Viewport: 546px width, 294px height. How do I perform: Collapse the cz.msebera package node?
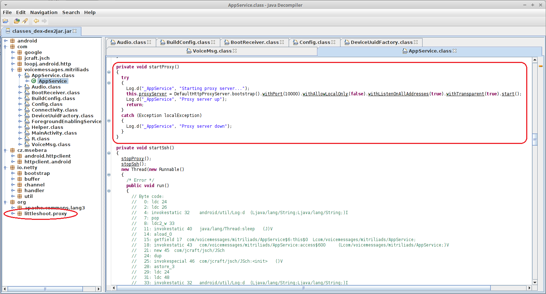6,150
